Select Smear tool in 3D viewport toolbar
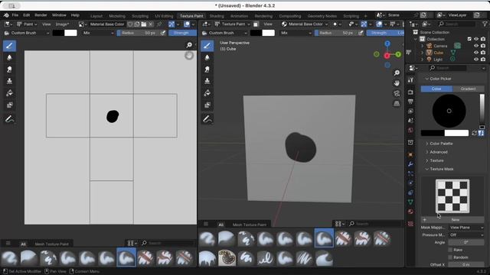This screenshot has height=275, width=490. click(x=207, y=70)
